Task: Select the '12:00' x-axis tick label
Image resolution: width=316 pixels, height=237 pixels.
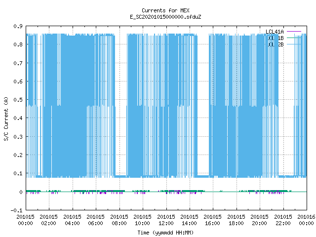Action: click(x=166, y=223)
